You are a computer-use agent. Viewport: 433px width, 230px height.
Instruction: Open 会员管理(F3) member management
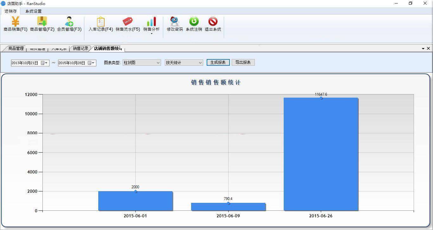pyautogui.click(x=69, y=24)
